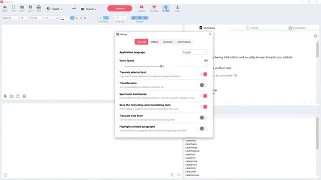Copy the translated text
This screenshot has width=321, height=180.
pyautogui.click(x=173, y=175)
